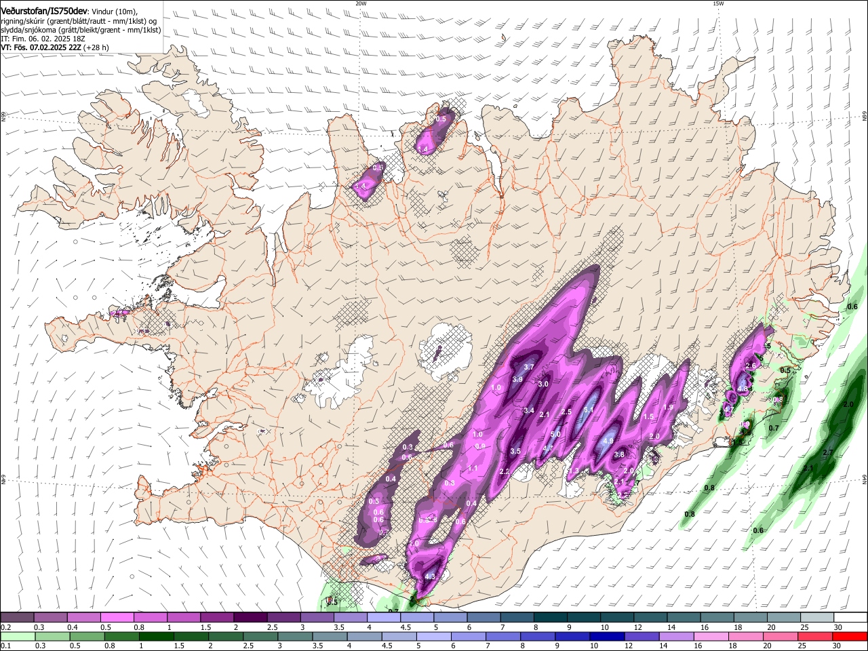868x651 pixels.
Task: Click the 0.2 label in the upper legend row
Action: (5, 627)
